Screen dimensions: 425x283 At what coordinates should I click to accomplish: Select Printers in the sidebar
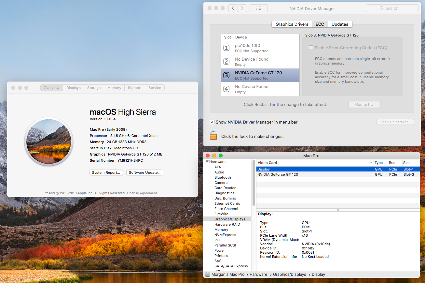[x=221, y=256]
